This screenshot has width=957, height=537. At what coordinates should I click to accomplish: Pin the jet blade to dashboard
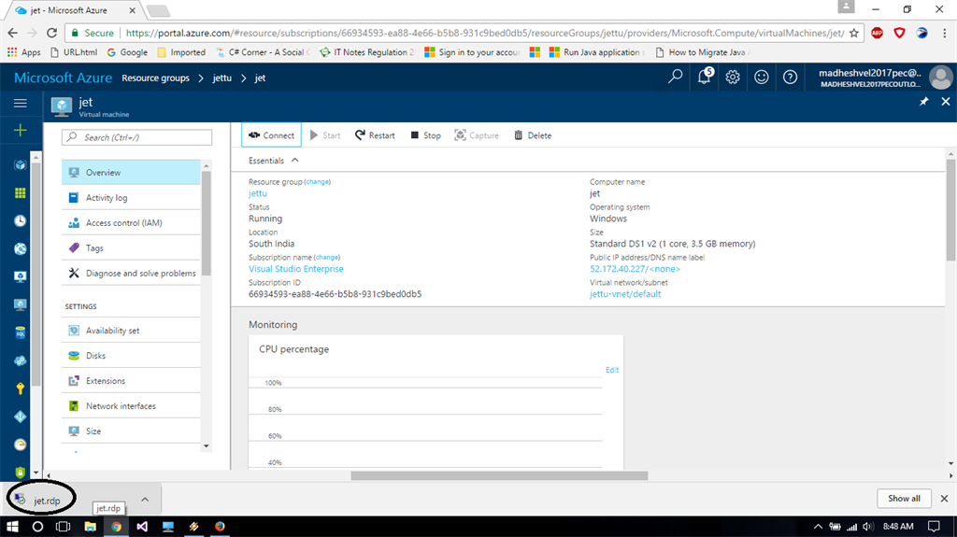click(x=923, y=102)
